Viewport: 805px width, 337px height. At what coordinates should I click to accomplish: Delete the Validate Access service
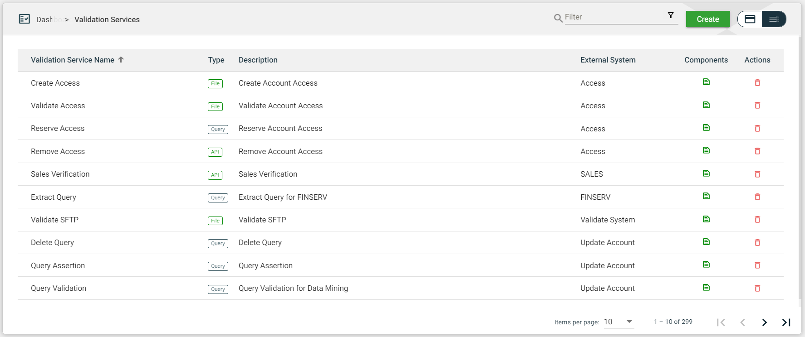pos(757,106)
